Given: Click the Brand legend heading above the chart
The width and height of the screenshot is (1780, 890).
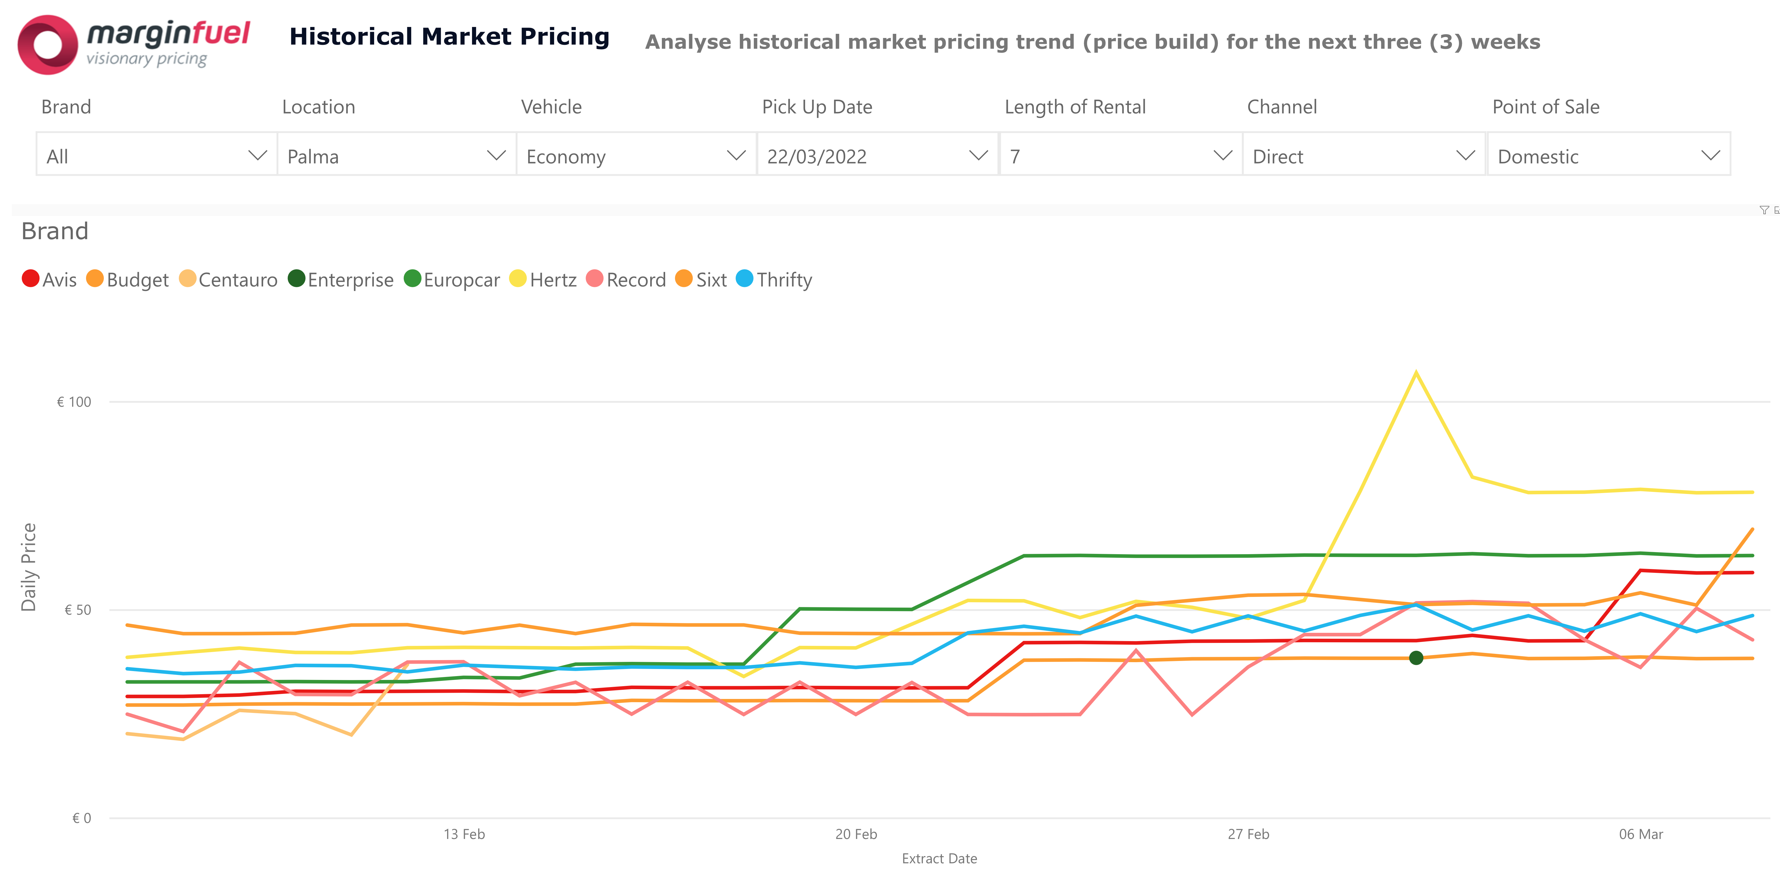Looking at the screenshot, I should point(55,231).
